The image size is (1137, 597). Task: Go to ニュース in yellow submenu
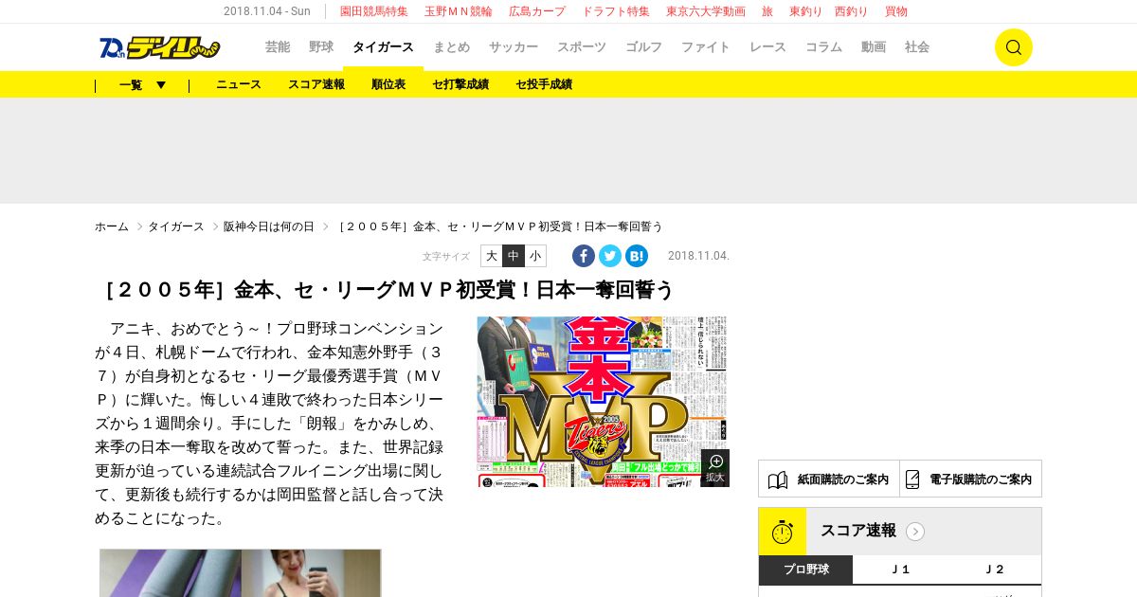coord(239,84)
